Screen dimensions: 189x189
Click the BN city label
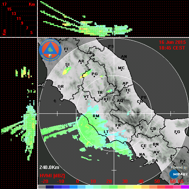pyautogui.click(x=156, y=144)
